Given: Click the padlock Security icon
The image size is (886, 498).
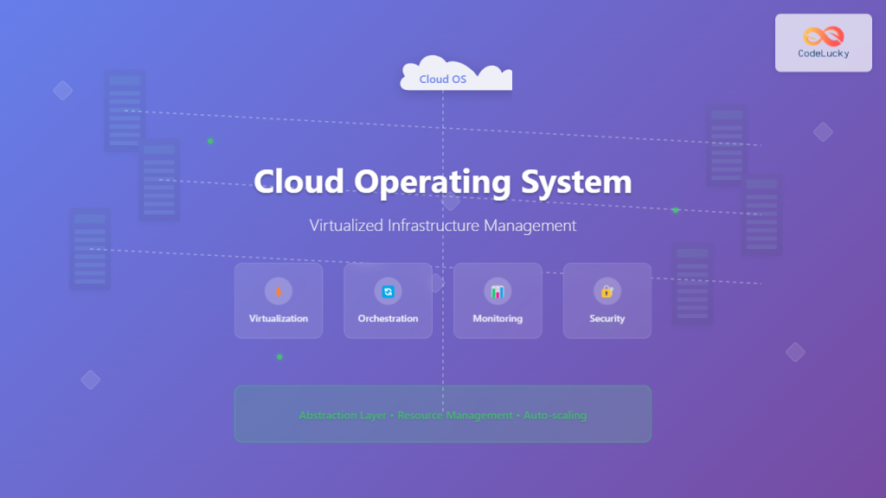Looking at the screenshot, I should (x=607, y=292).
